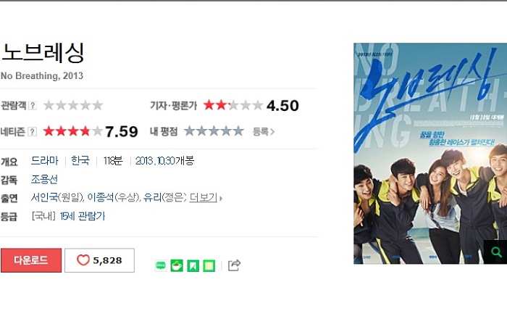
Task: Share to Naver Cafe coffee-cup icon
Action: [177, 265]
